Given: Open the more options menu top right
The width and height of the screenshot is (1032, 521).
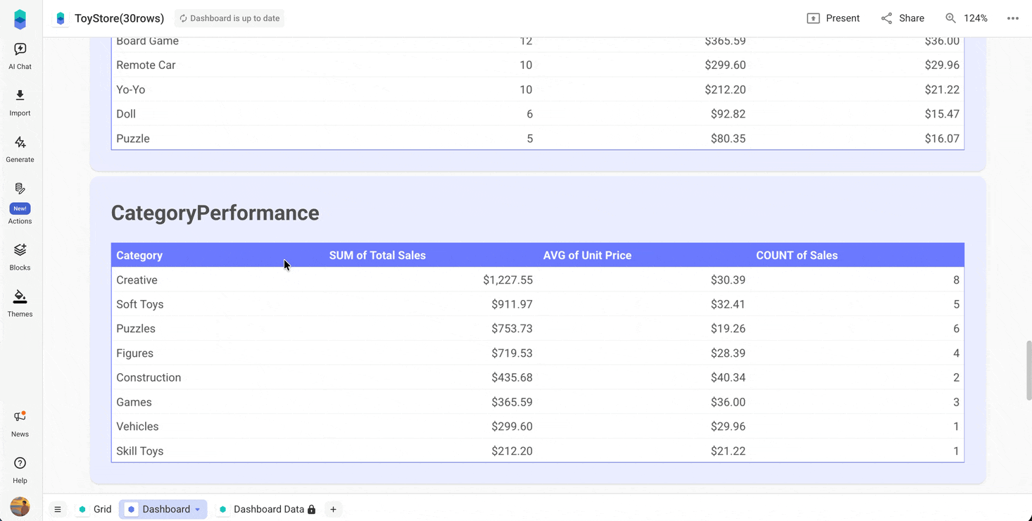Looking at the screenshot, I should point(1013,18).
